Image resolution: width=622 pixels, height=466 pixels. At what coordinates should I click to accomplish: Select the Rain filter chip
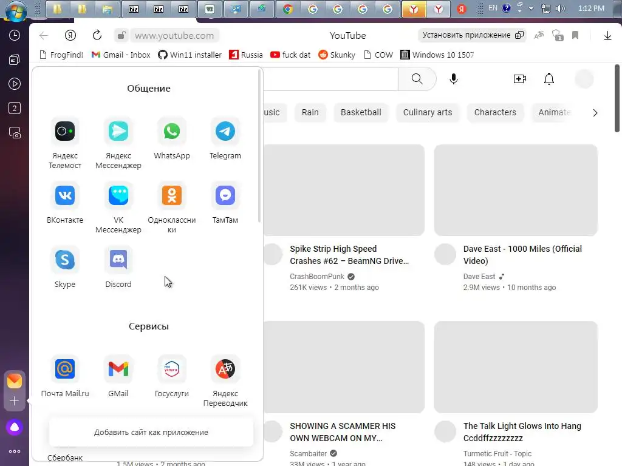(310, 112)
